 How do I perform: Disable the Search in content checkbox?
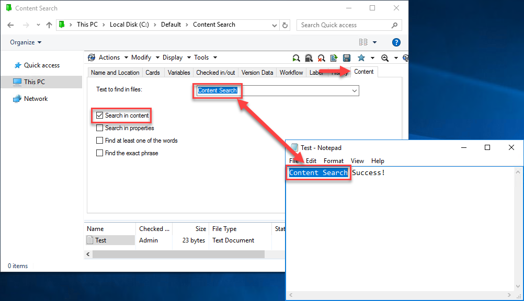99,115
